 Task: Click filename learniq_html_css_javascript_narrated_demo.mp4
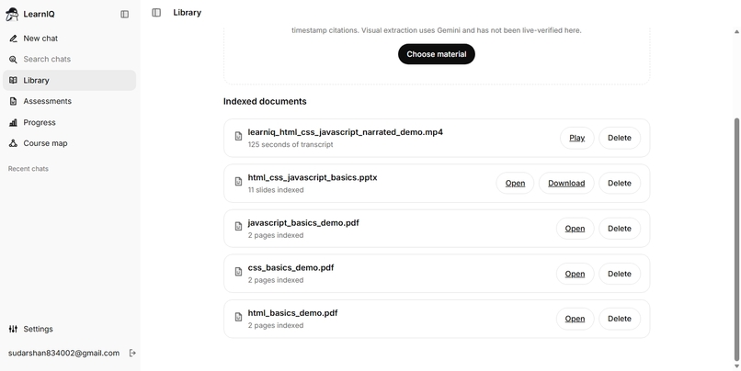tap(346, 132)
